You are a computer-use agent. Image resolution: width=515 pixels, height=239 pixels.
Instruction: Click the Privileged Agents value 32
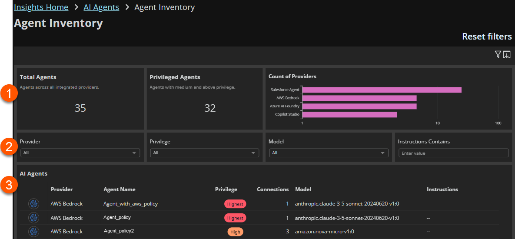click(210, 108)
